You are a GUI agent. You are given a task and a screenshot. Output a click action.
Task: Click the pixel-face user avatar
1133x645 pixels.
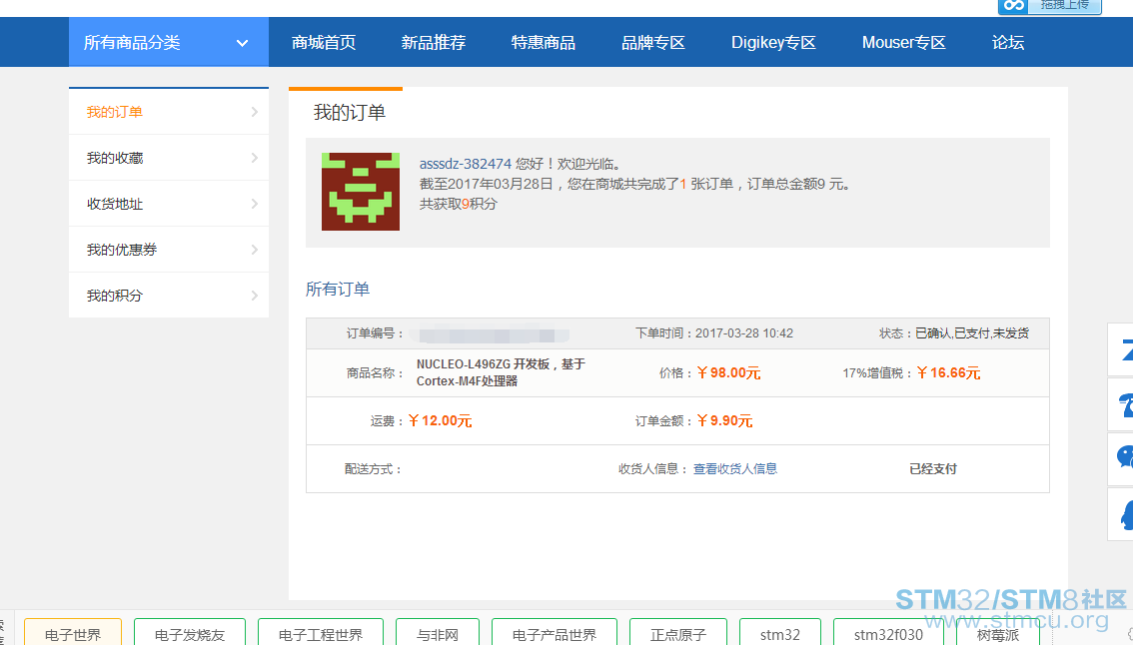(361, 192)
